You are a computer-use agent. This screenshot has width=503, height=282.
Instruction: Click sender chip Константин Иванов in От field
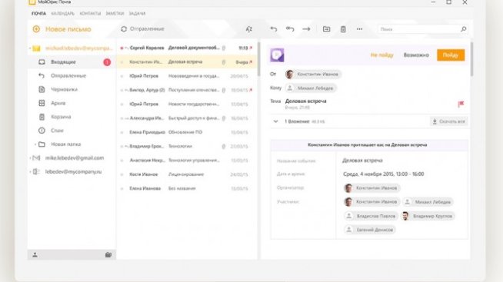313,75
